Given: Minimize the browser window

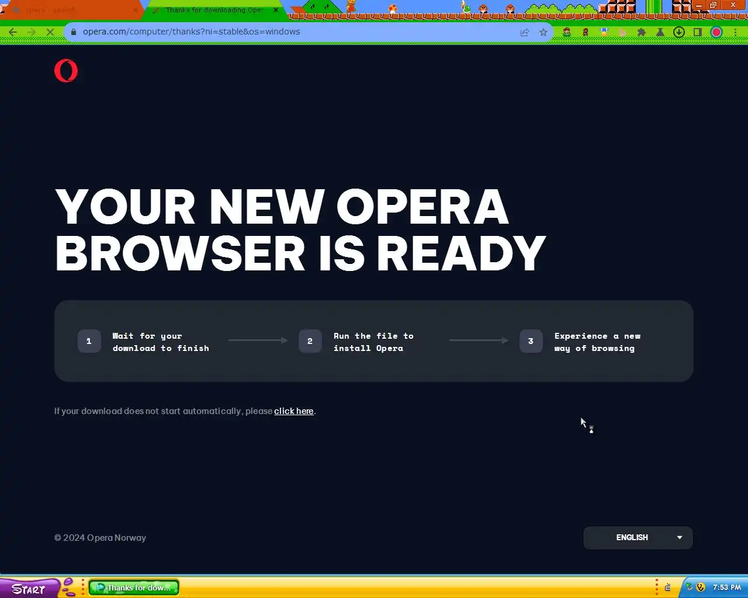Looking at the screenshot, I should click(x=698, y=6).
